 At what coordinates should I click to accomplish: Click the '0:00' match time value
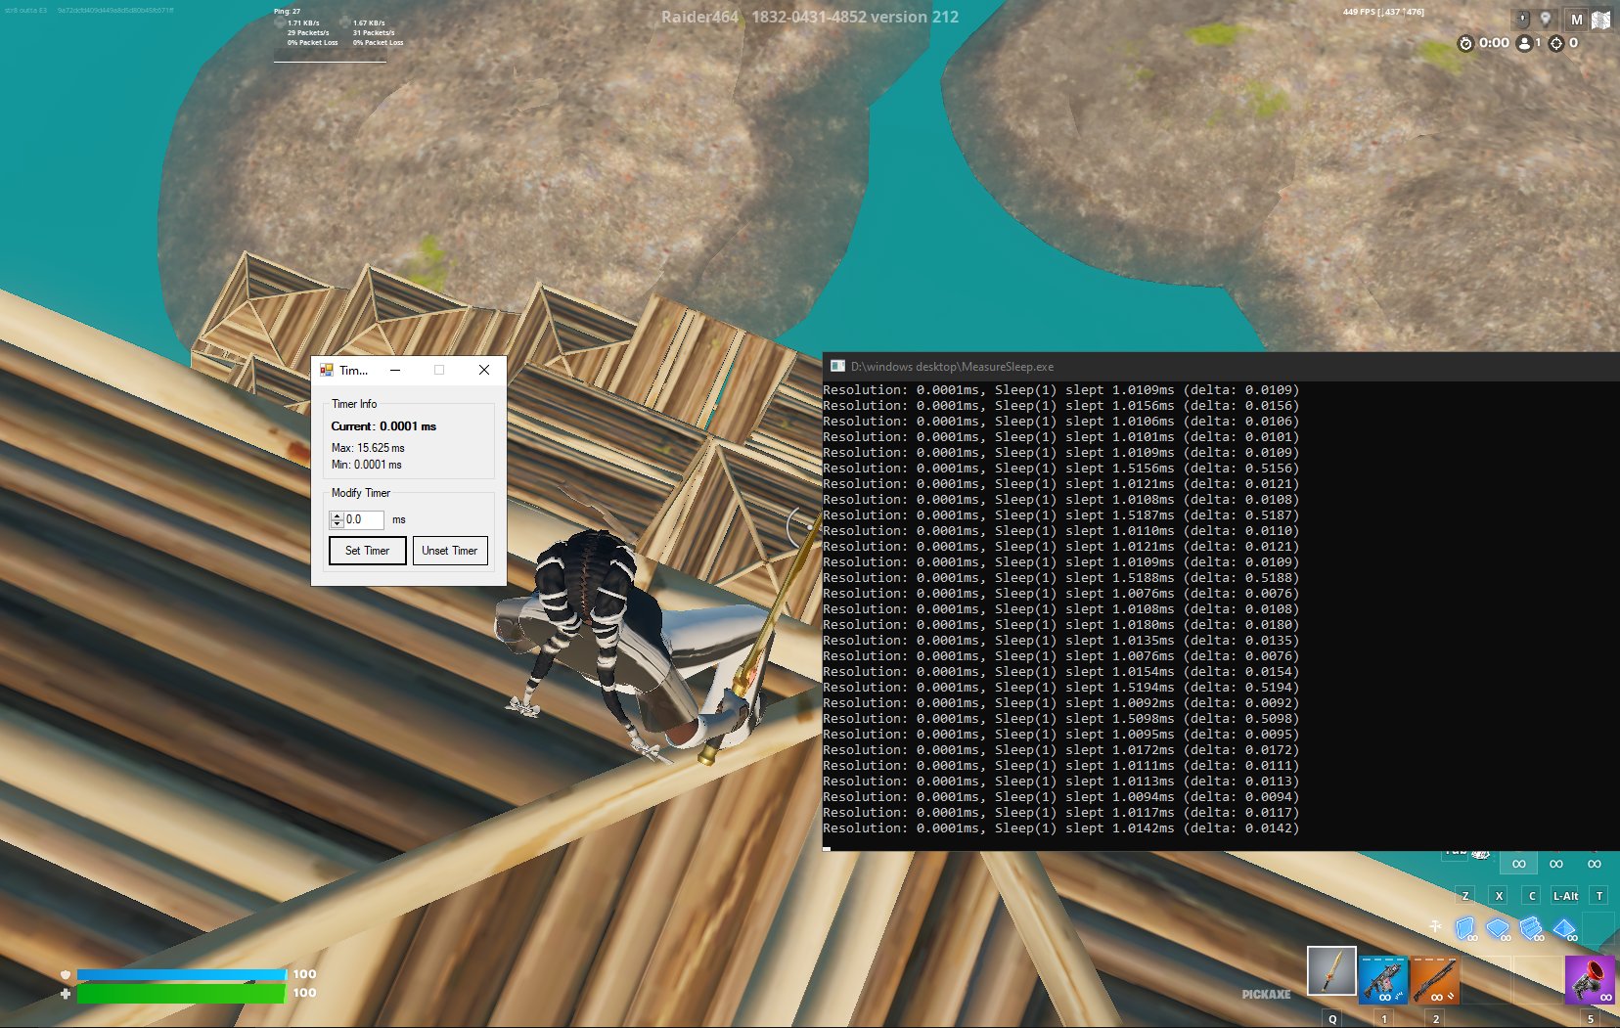click(x=1494, y=43)
